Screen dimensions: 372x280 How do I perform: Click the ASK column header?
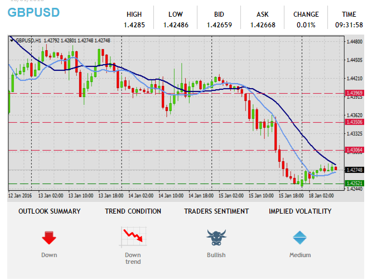[x=263, y=15]
